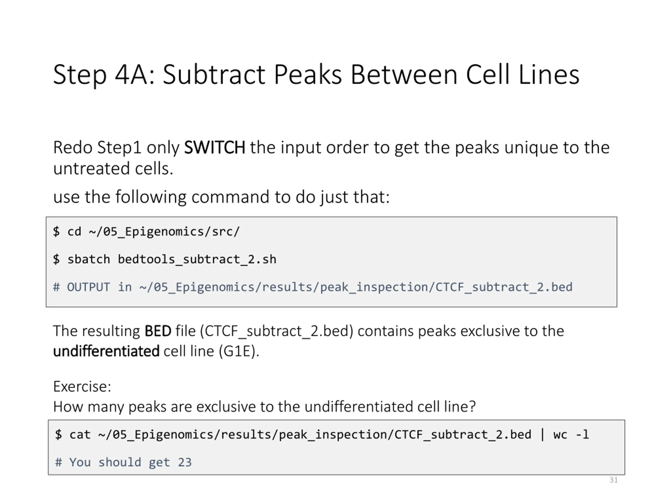Image resolution: width=671 pixels, height=503 pixels.
Task: Click the words 'Cell Lines' in the title
Action: [x=522, y=74]
